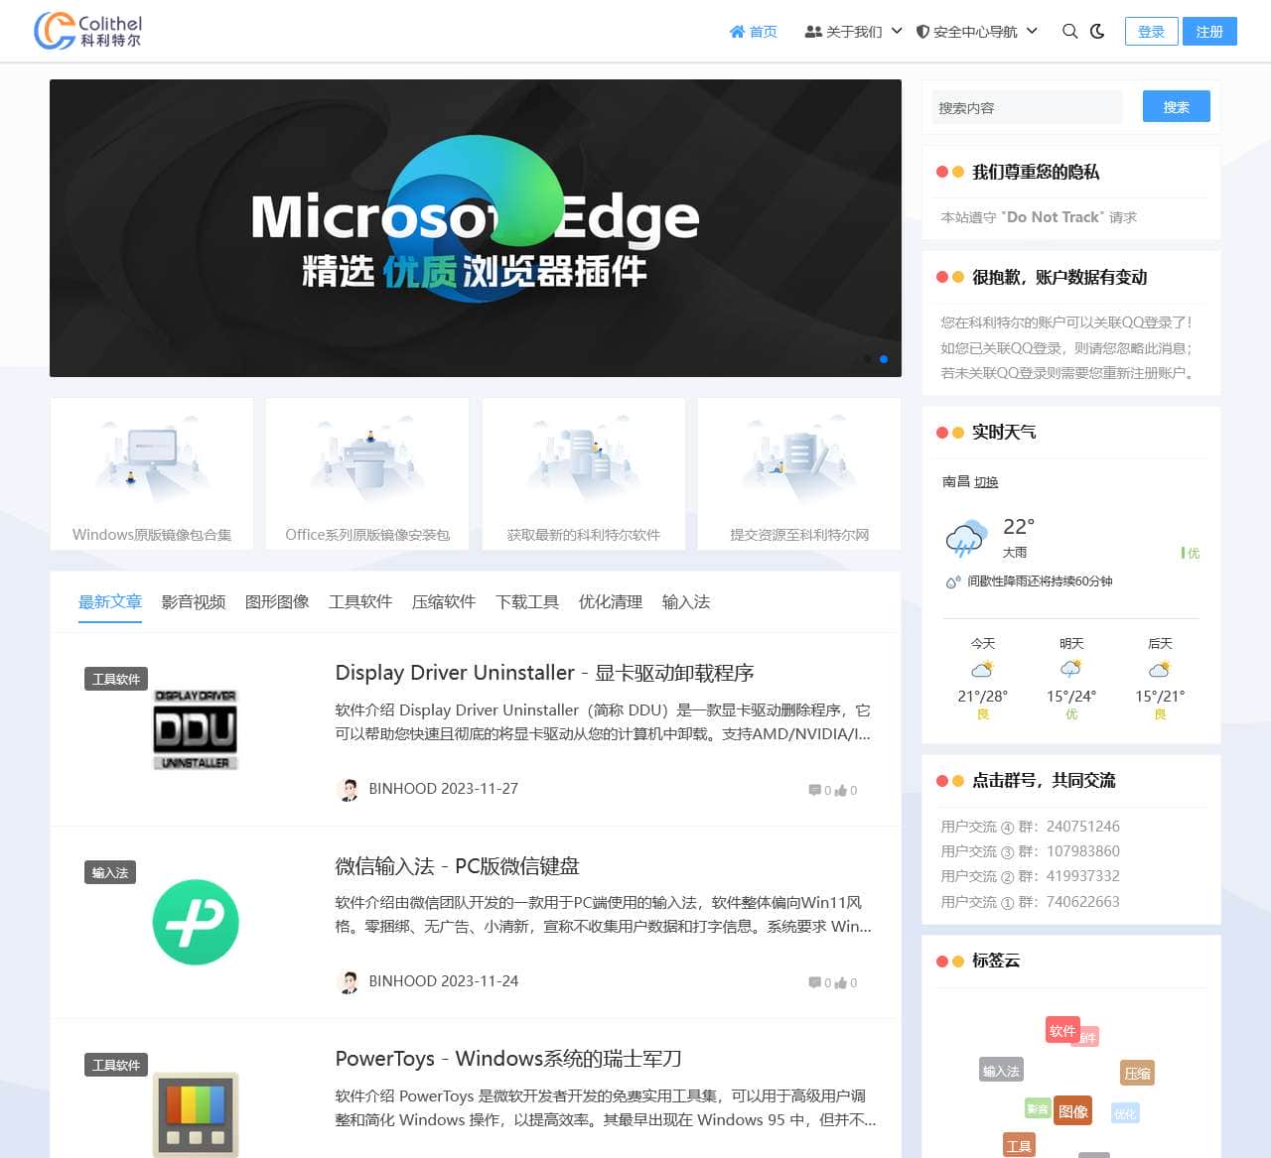Switch to the 工具软件 tab

[360, 602]
